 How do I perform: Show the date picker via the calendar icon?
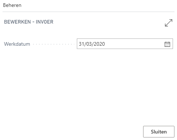[x=167, y=44]
